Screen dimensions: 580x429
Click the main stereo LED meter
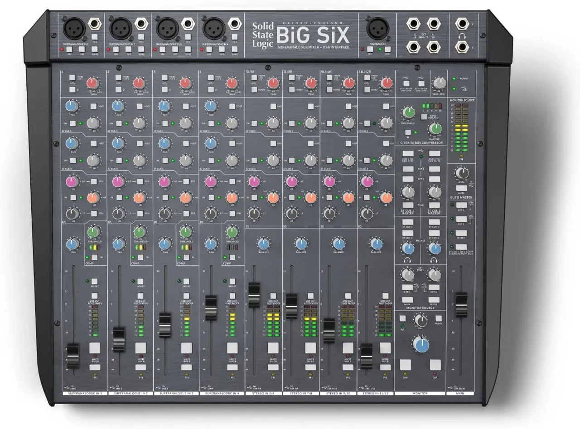461,128
